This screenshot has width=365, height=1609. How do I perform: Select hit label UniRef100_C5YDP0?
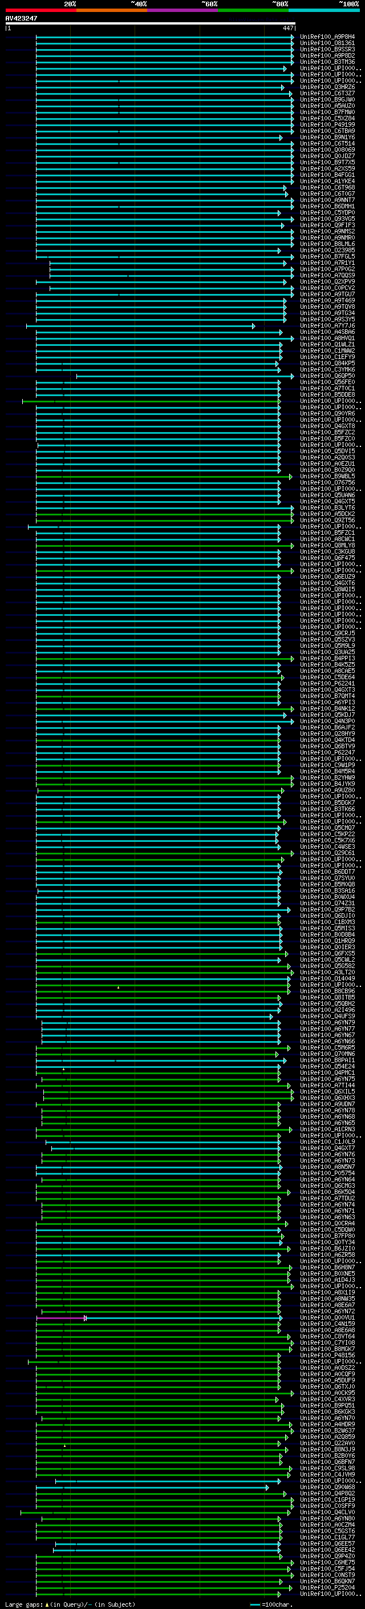327,213
